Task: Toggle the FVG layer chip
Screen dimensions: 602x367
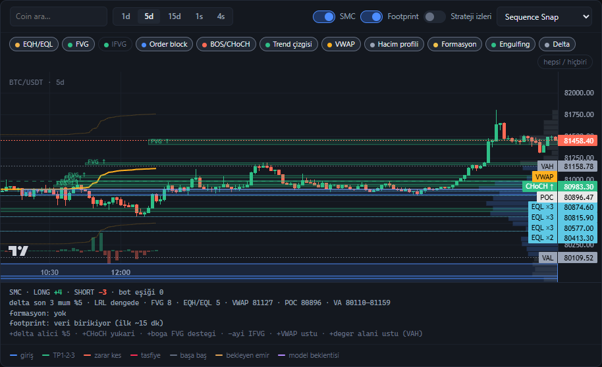Action: [x=78, y=44]
